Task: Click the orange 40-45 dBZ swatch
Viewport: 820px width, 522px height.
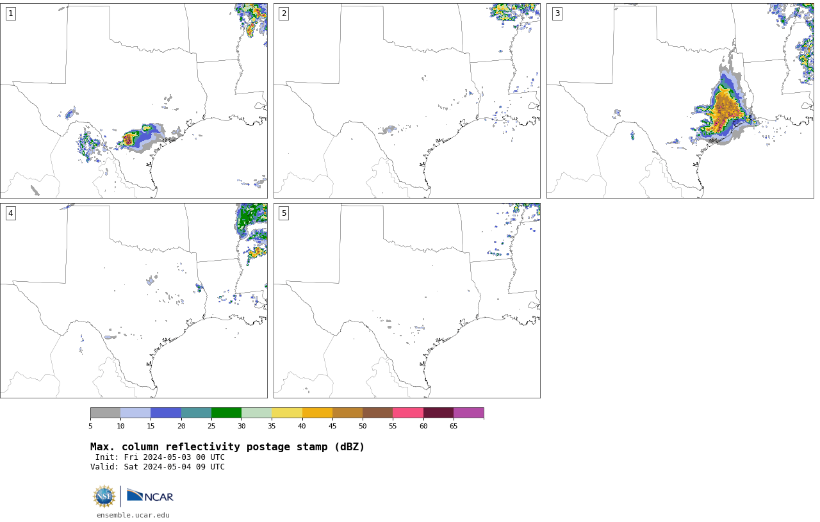Action: (x=317, y=412)
